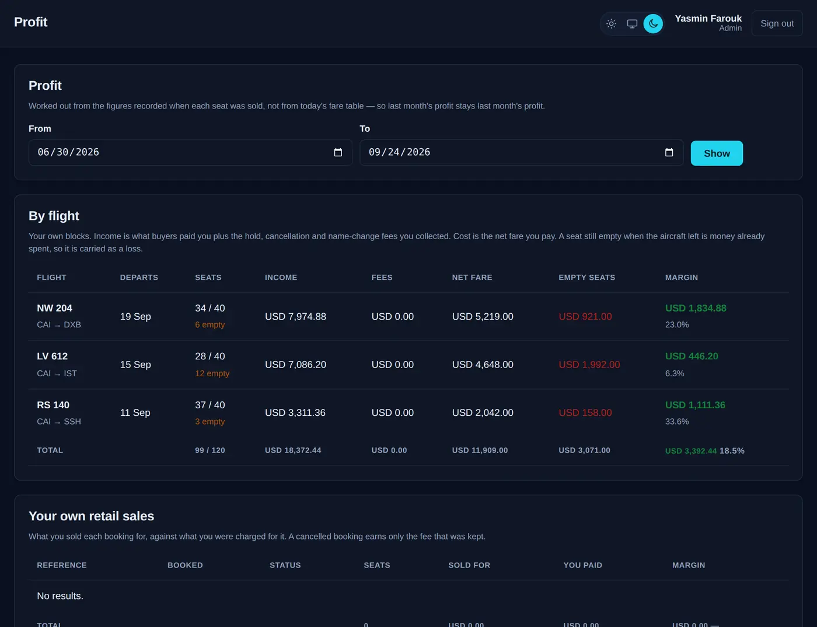Click income value USD 3,311.36
The width and height of the screenshot is (817, 627).
[x=295, y=413]
